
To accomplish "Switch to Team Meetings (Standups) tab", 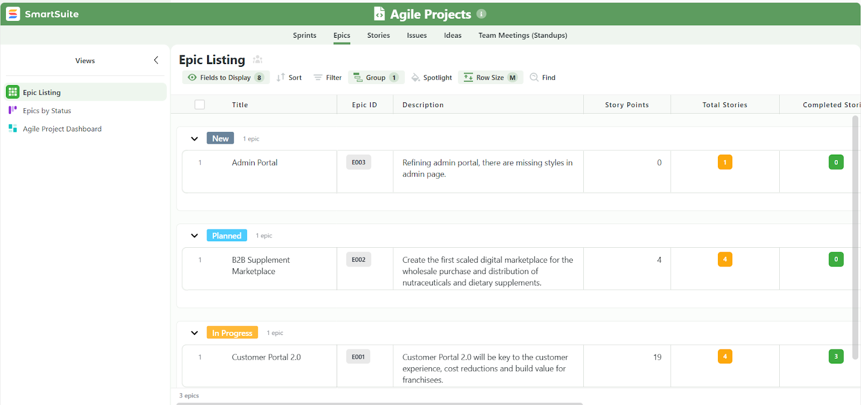I will point(523,35).
